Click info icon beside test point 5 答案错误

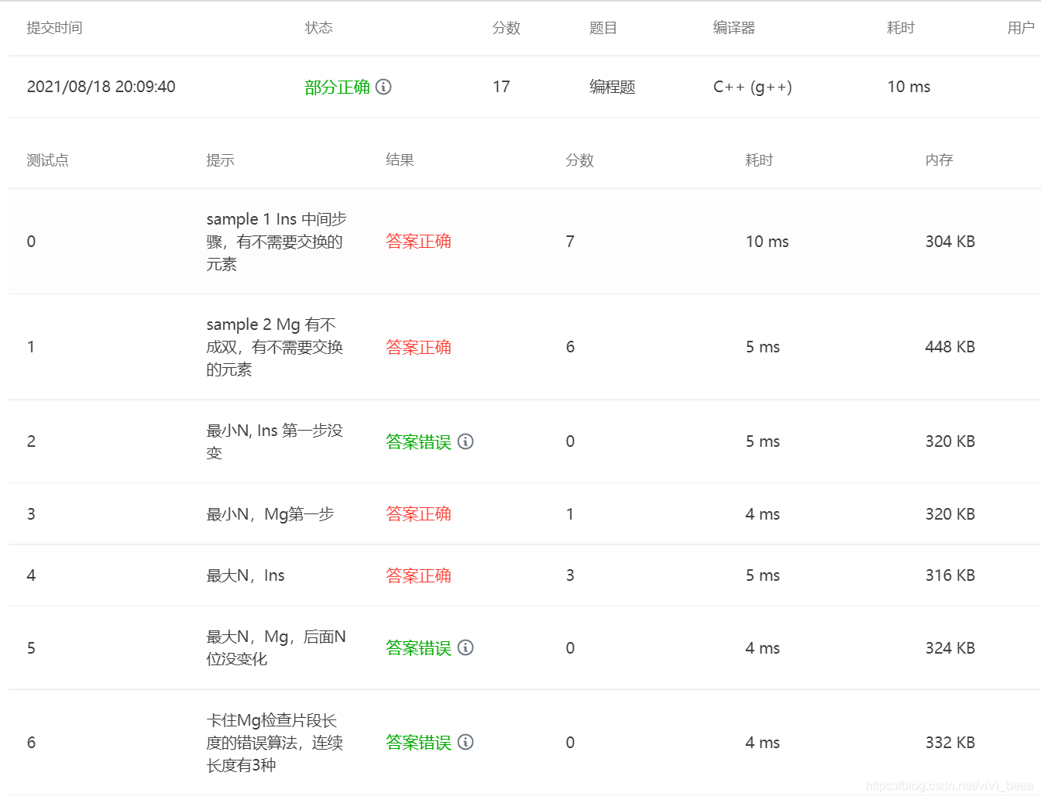pos(466,647)
